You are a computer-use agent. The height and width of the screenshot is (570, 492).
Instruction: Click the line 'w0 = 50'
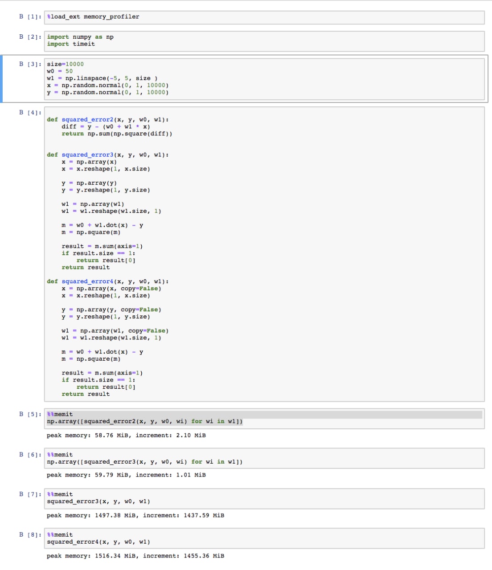[60, 71]
